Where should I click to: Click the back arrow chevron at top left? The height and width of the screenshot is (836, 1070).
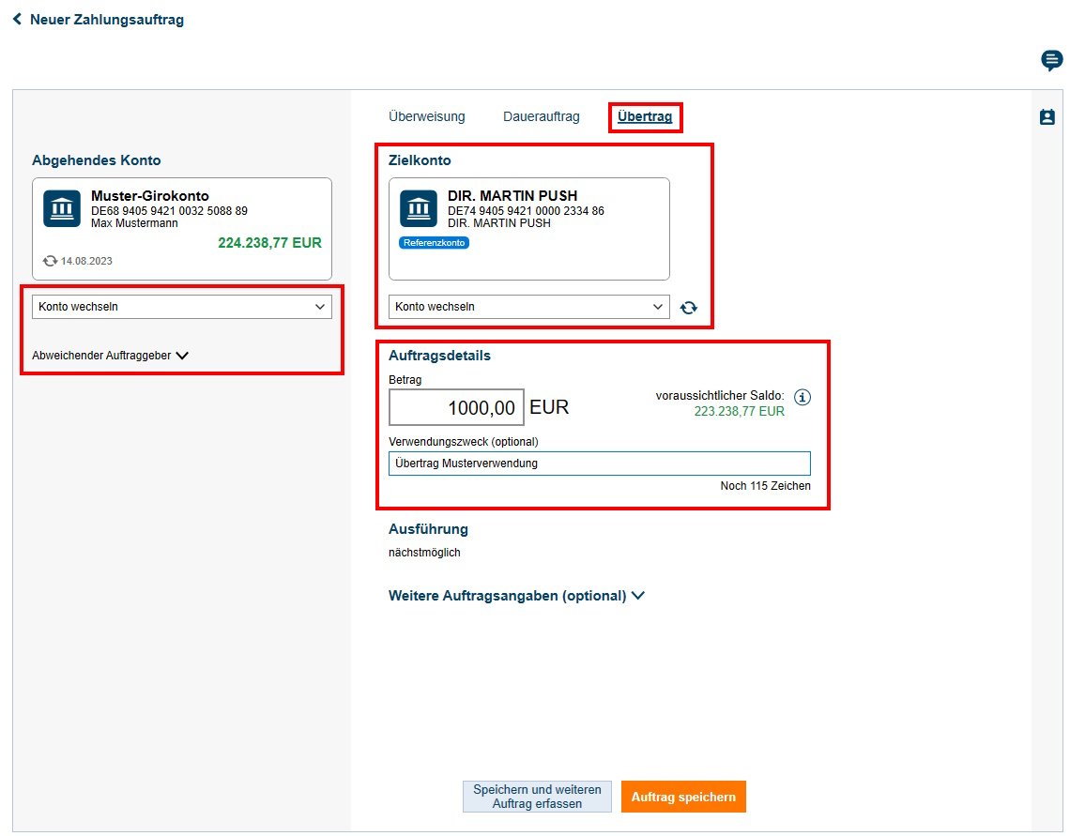click(16, 19)
